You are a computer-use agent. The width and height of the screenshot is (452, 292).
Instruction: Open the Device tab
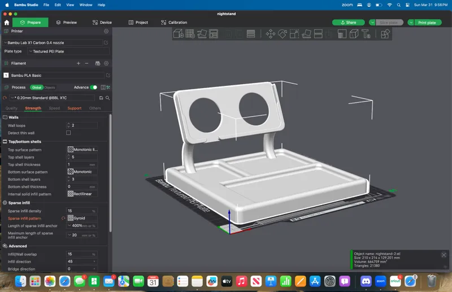click(x=102, y=23)
